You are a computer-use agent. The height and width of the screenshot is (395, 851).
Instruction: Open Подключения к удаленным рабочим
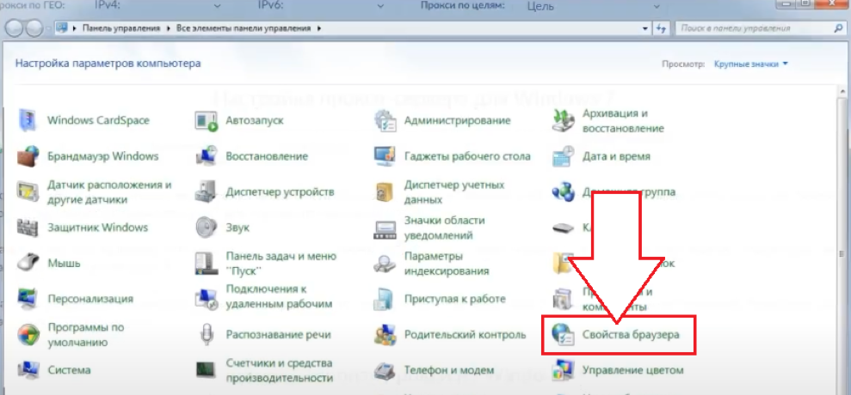[264, 296]
